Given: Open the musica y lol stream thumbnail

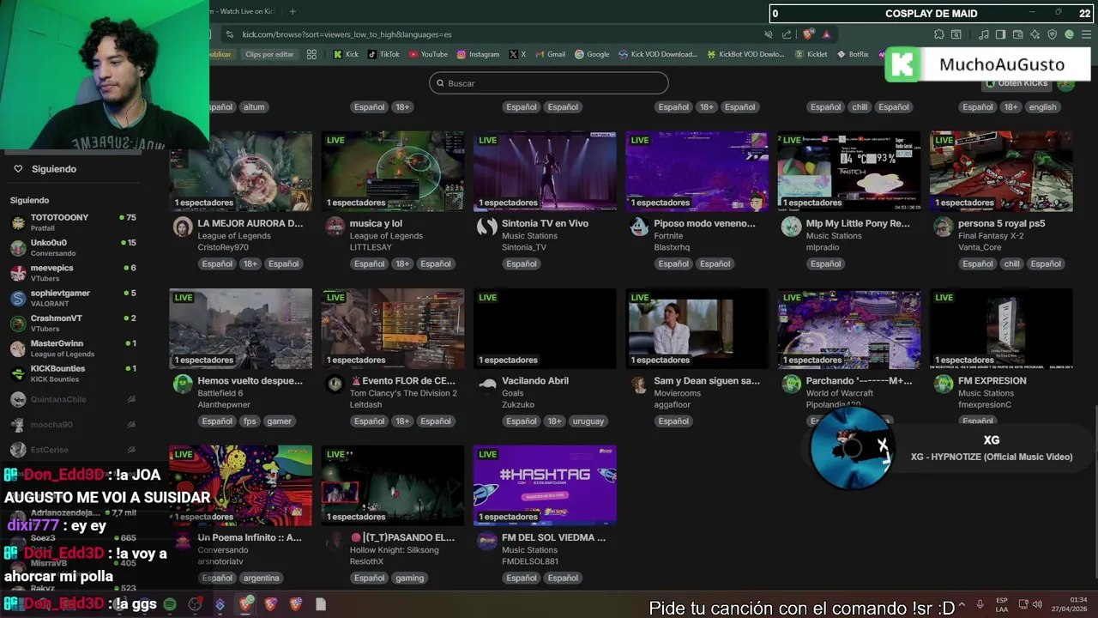Looking at the screenshot, I should coord(392,171).
